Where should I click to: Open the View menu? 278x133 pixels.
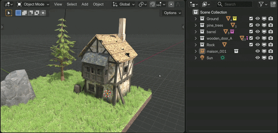point(58,4)
